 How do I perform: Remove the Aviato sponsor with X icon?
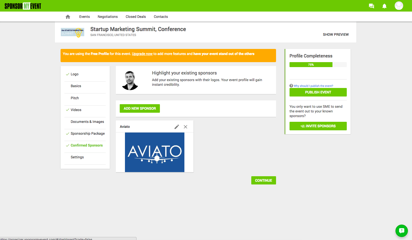[x=185, y=127]
